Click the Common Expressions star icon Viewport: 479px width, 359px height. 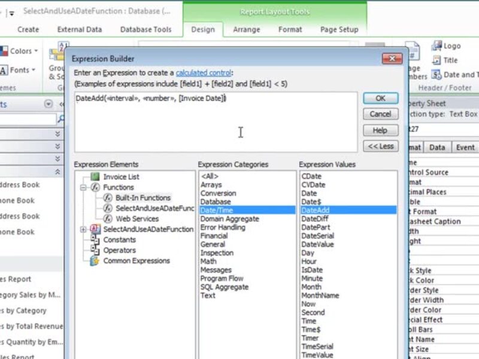coord(95,261)
